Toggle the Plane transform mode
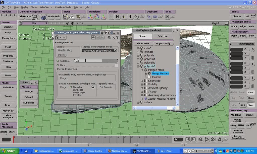 [251, 98]
